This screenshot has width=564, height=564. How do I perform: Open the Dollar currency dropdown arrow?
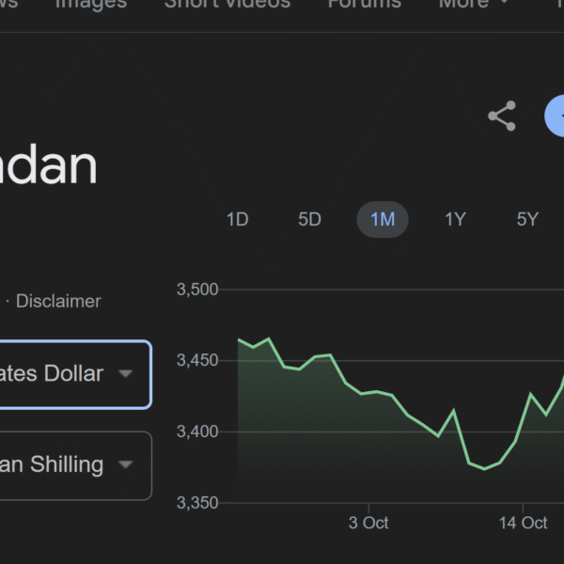pos(125,374)
